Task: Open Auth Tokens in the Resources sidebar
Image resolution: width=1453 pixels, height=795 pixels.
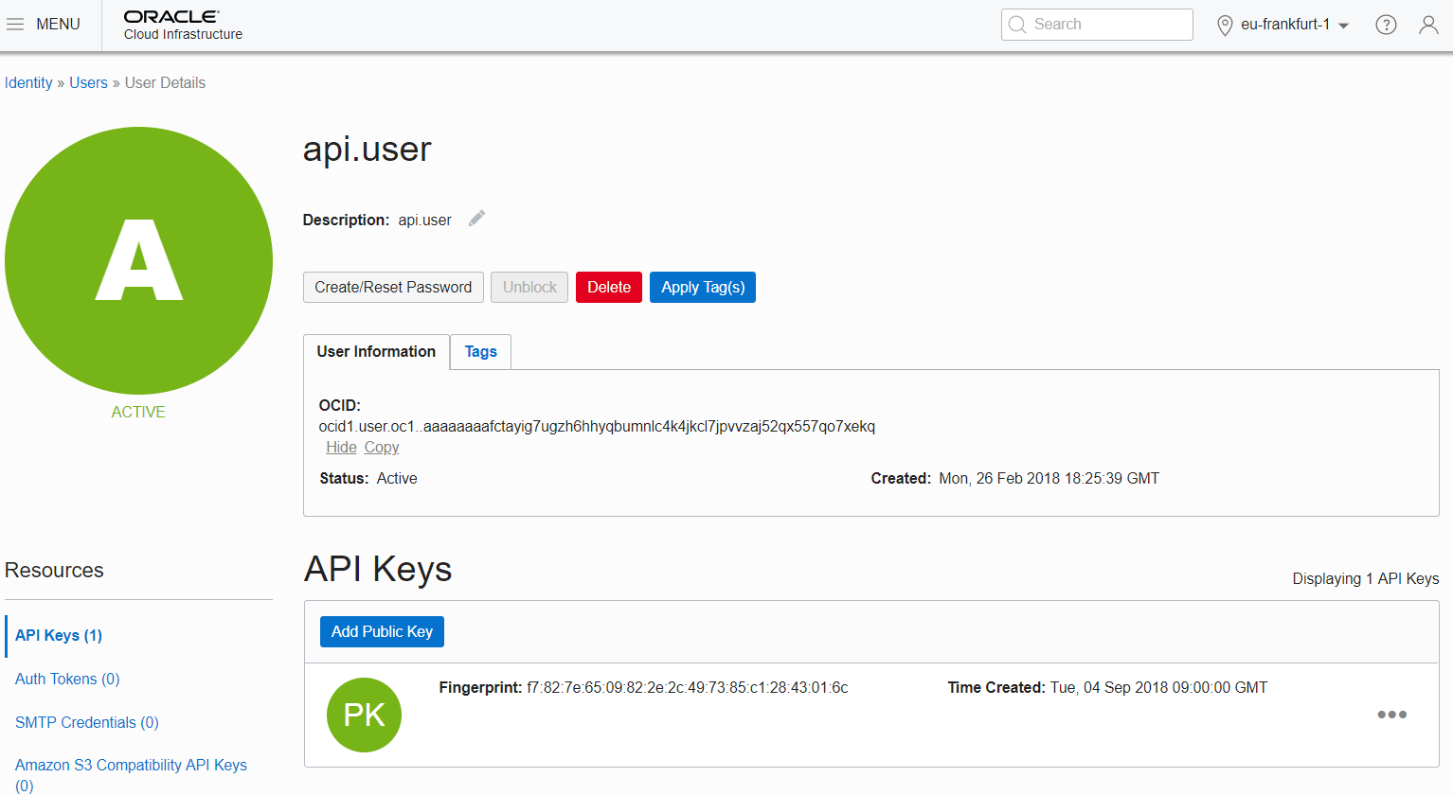Action: pyautogui.click(x=66, y=679)
